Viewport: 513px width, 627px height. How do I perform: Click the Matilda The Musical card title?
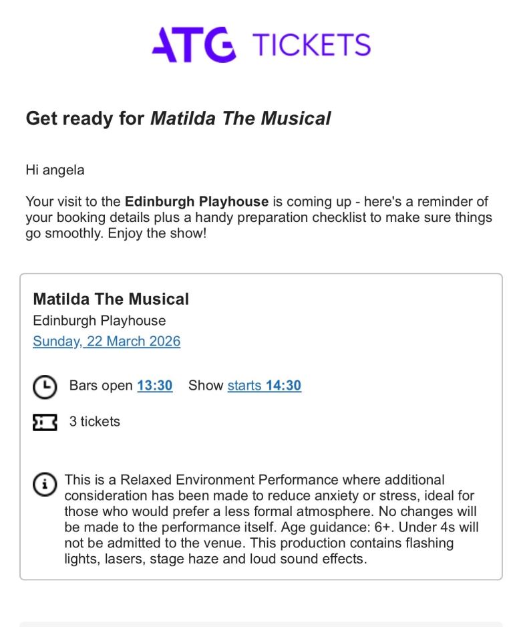point(111,299)
